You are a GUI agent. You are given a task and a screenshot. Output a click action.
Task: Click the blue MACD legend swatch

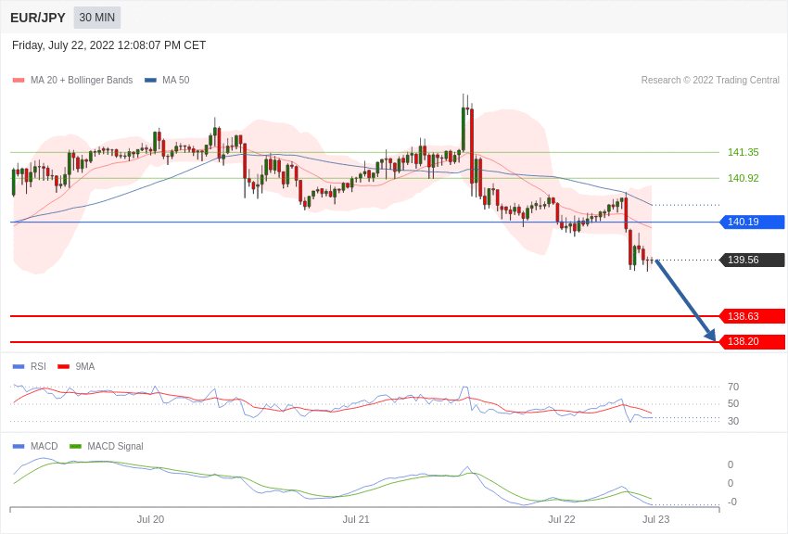click(x=19, y=446)
